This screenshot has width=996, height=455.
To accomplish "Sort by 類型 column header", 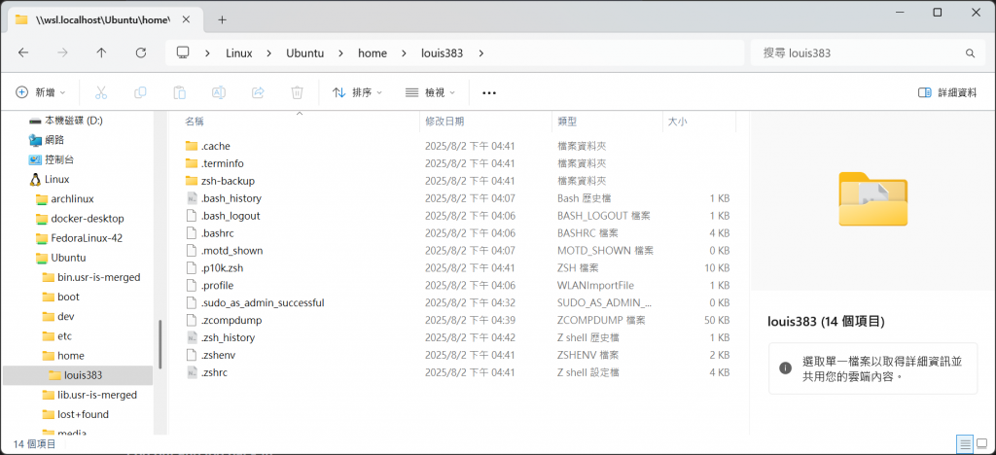I will [607, 122].
